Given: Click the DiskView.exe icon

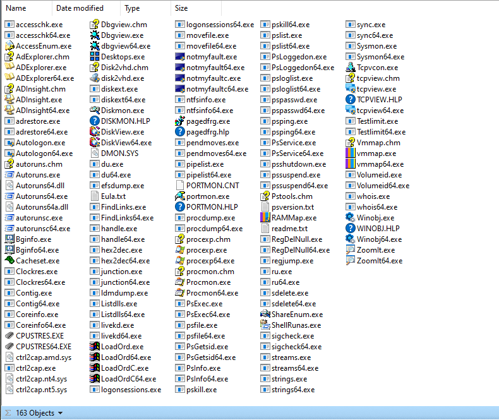Looking at the screenshot, I should point(95,132).
